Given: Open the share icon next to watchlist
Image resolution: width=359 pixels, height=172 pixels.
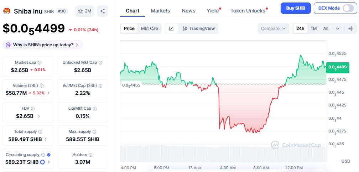Looking at the screenshot, I should click(103, 11).
